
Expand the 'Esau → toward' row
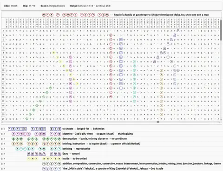point(5,154)
